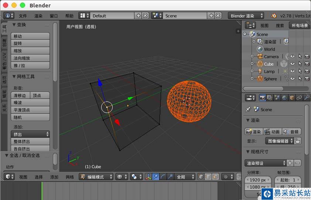The height and width of the screenshot is (200, 311).
Task: Select face select mode icon
Action: (x=215, y=177)
